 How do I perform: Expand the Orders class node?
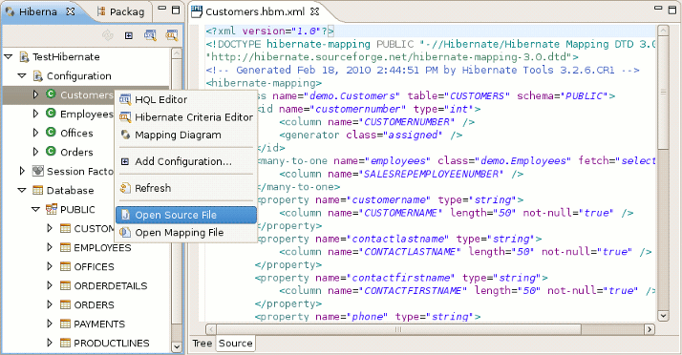point(35,152)
